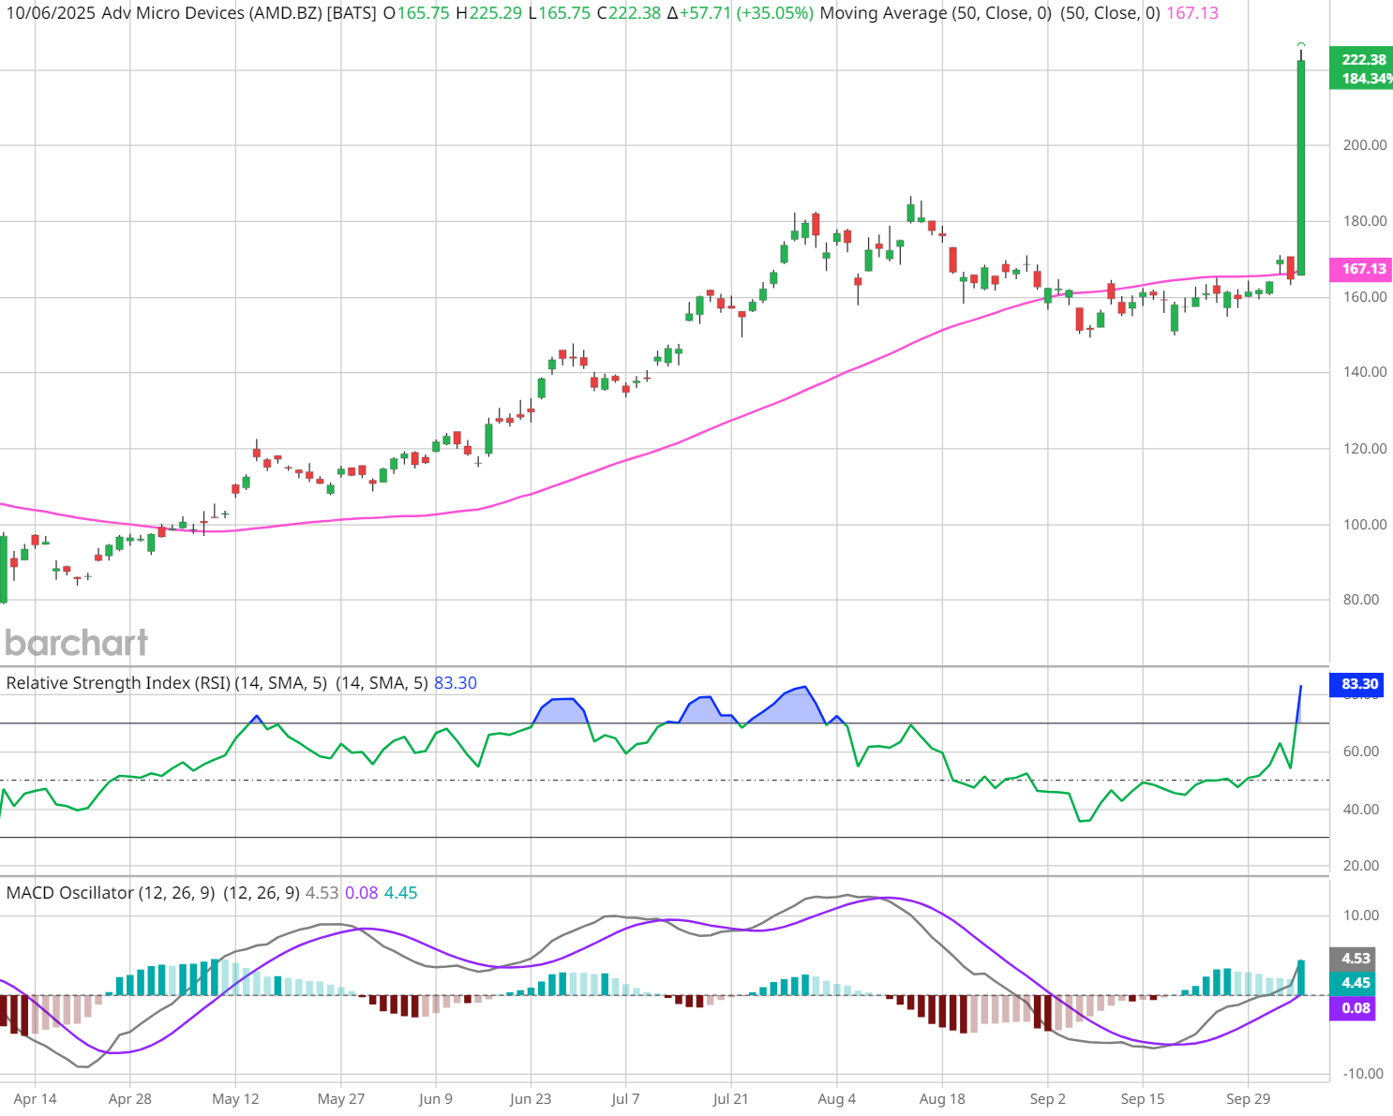Select the 'Moving Average' indicator title
Screen dimensions: 1393x1116
point(883,14)
